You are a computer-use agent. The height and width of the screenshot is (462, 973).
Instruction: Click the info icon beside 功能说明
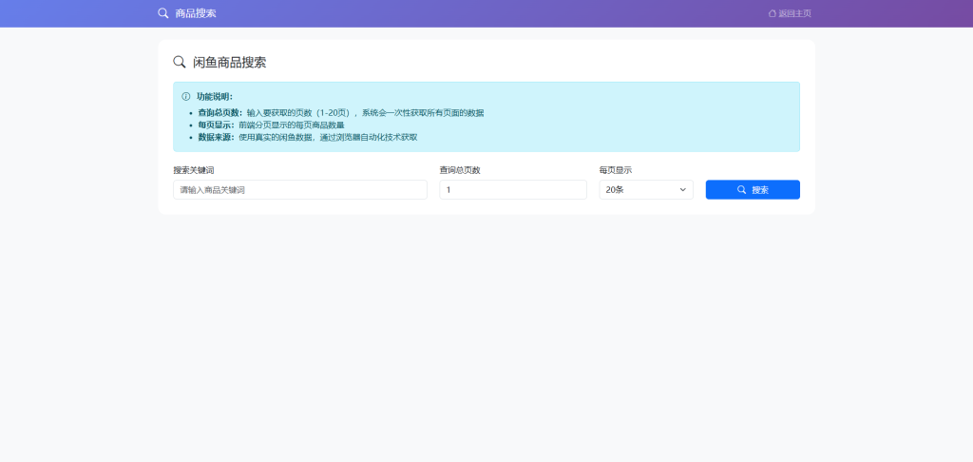tap(185, 97)
